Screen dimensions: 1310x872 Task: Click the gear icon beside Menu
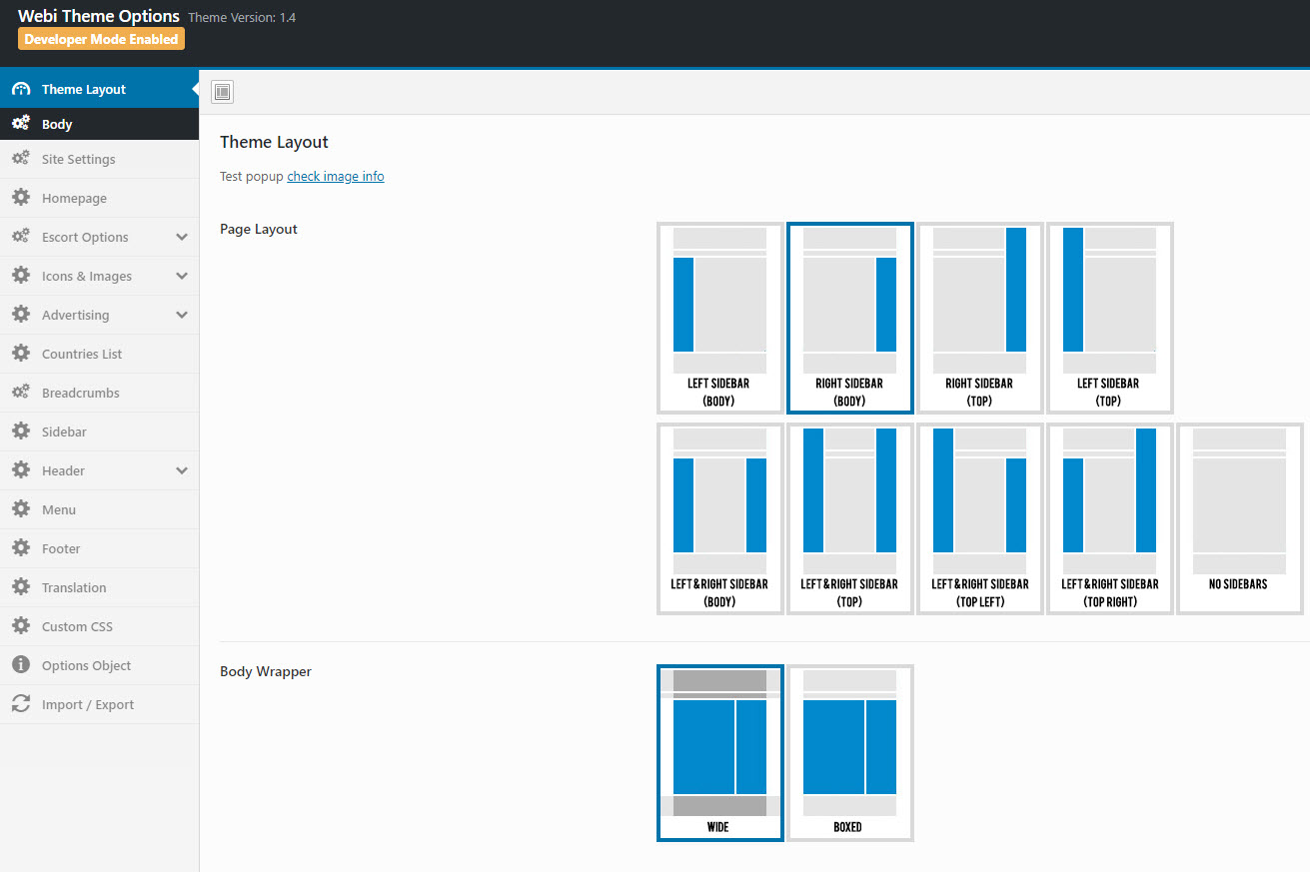(21, 509)
